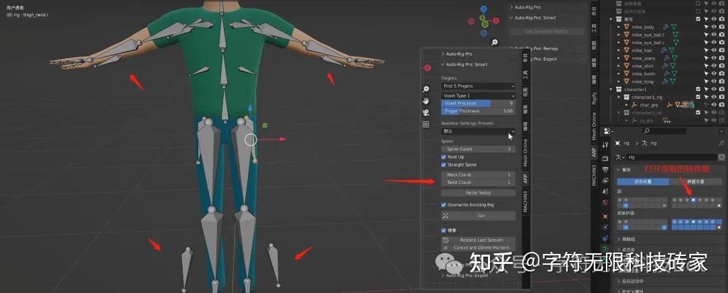Toggle the 镜像 mirror checkbox
The height and width of the screenshot is (293, 728).
pos(444,230)
